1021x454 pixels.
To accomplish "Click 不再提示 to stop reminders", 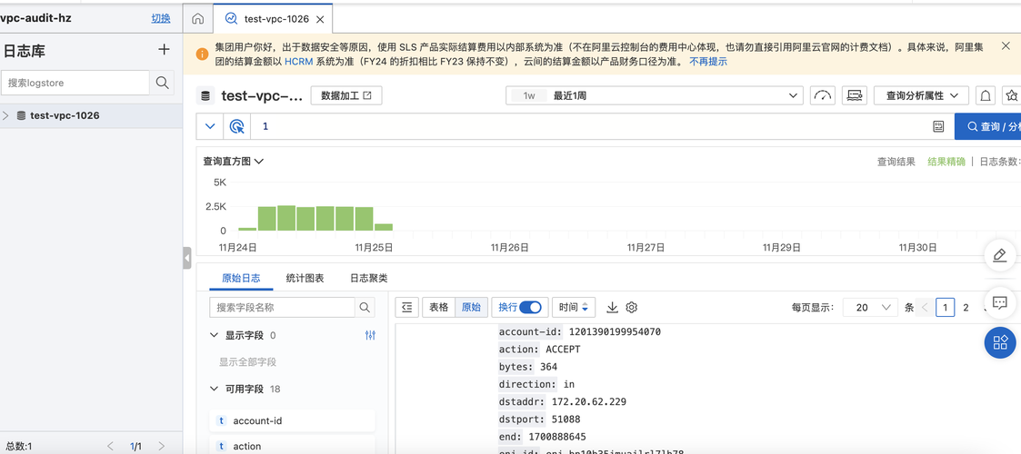I will tap(708, 62).
